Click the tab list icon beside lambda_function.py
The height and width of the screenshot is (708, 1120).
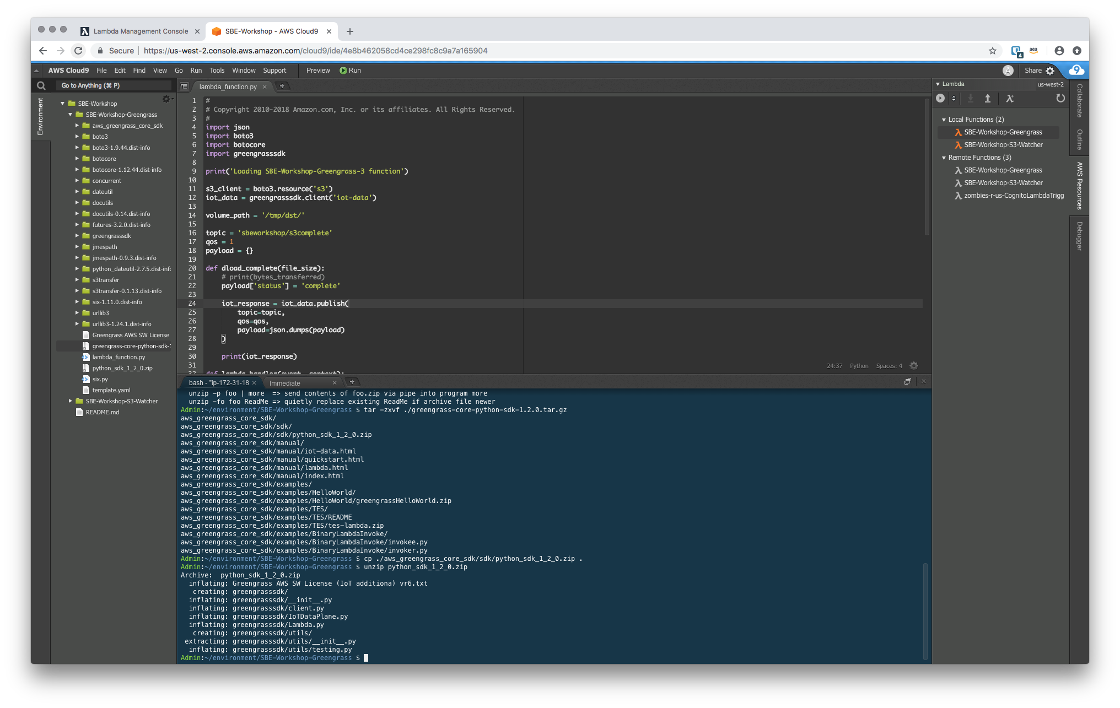(184, 87)
